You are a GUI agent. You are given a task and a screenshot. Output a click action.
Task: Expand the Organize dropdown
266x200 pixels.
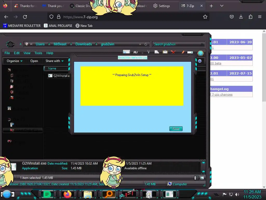[15, 61]
